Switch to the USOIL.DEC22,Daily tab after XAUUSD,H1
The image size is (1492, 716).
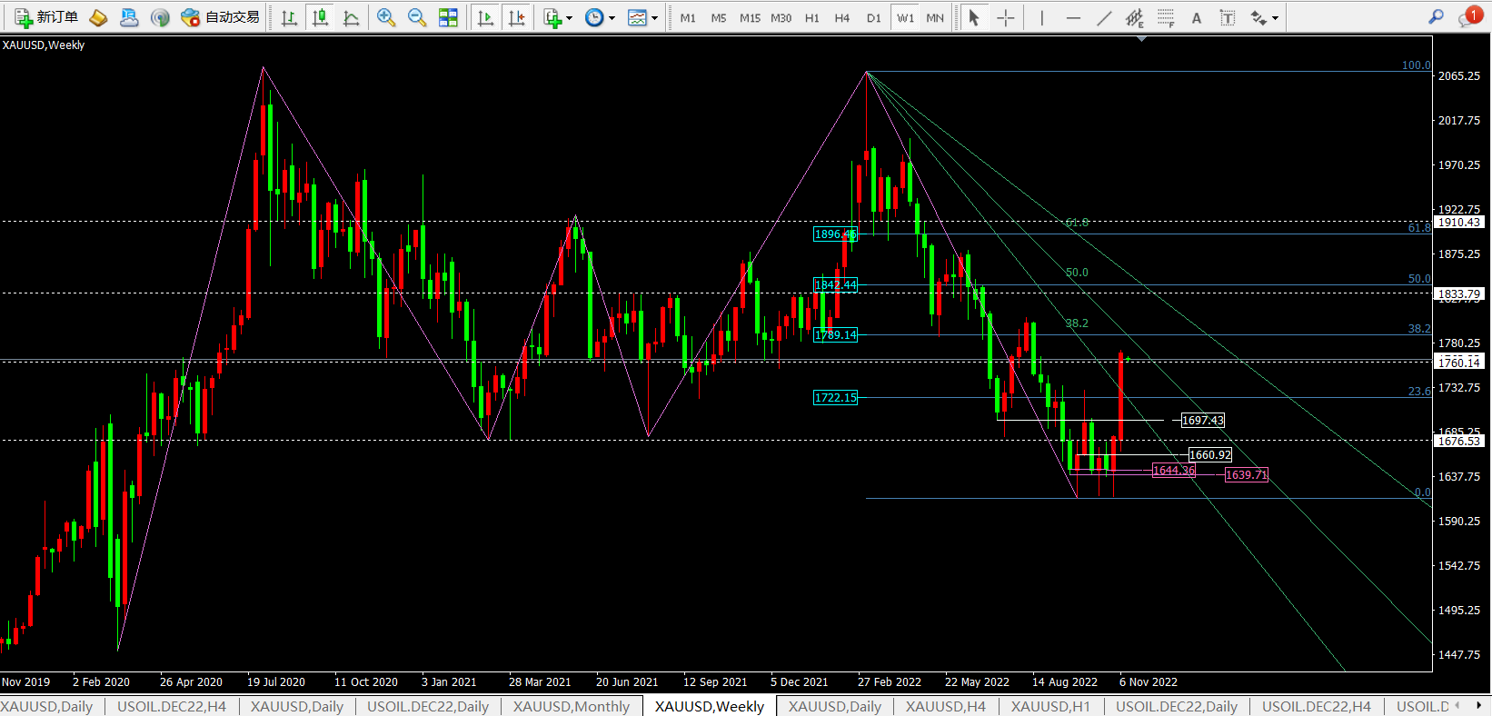[x=1177, y=706]
